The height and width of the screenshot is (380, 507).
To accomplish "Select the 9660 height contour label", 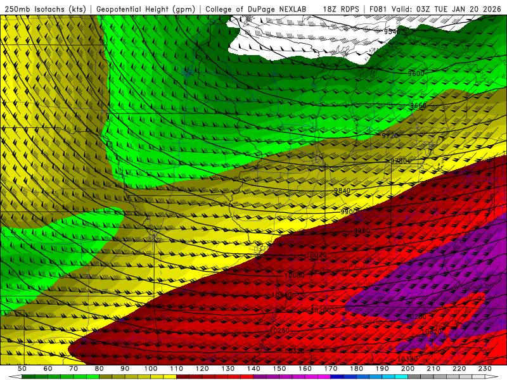I will coord(418,106).
